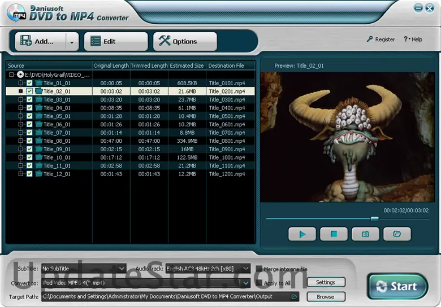Click the DVD disc icon of the source
The width and height of the screenshot is (441, 307).
pyautogui.click(x=20, y=74)
